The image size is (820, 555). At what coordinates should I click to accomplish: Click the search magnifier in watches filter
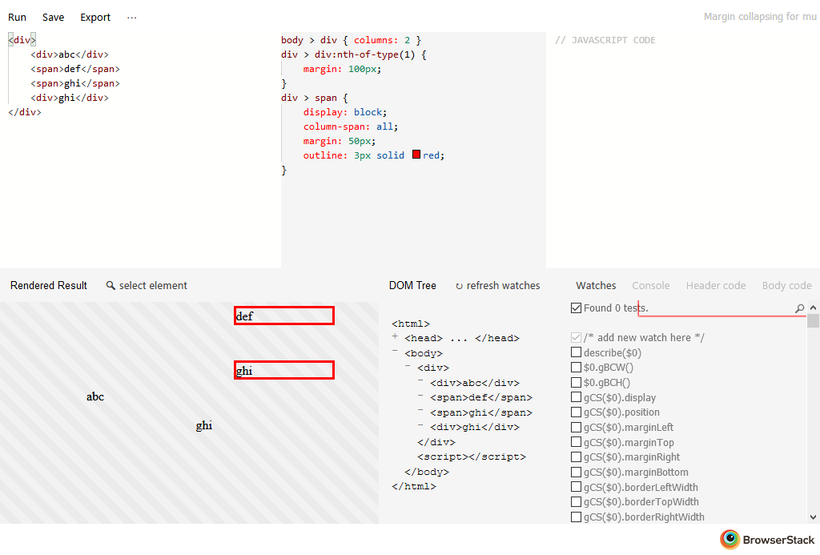point(799,308)
